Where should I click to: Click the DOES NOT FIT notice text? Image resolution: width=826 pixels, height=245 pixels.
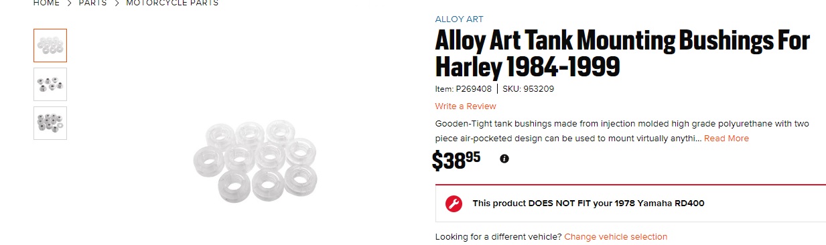pyautogui.click(x=588, y=203)
